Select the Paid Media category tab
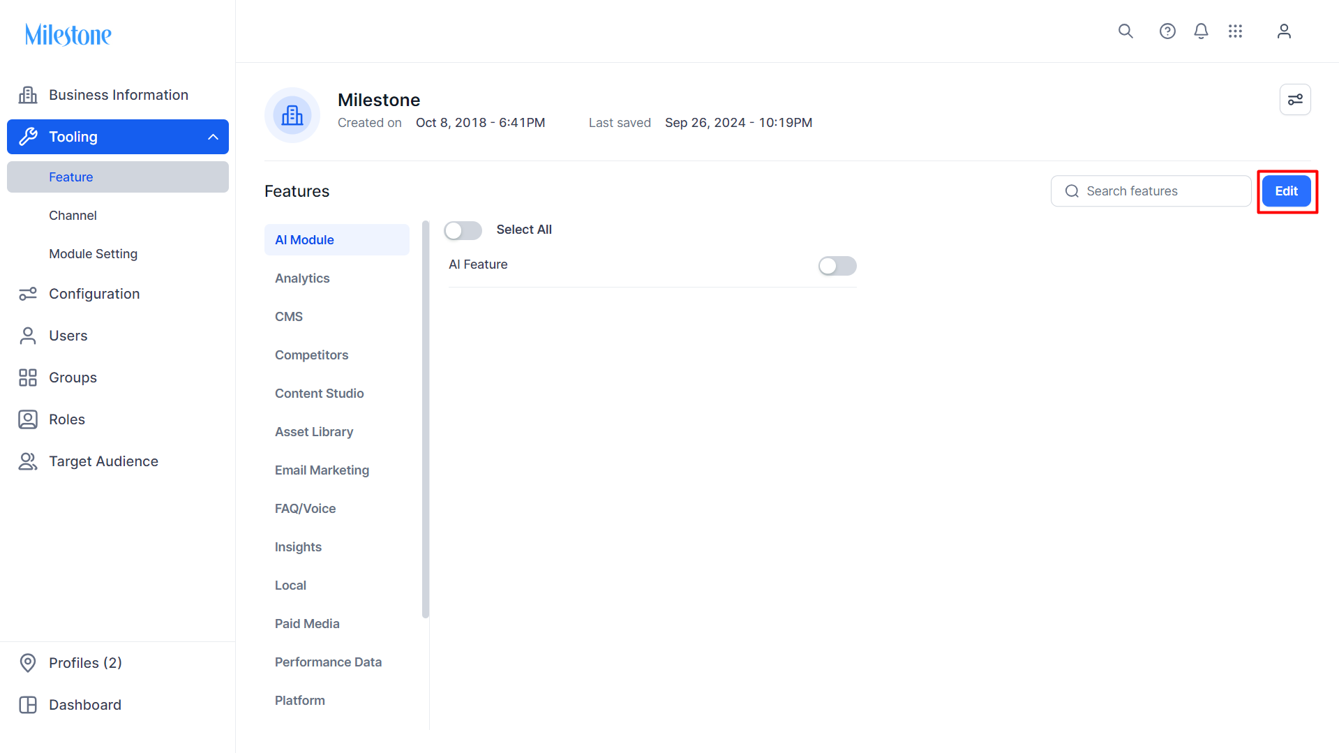Screen dimensions: 1339x753 (x=337, y=624)
